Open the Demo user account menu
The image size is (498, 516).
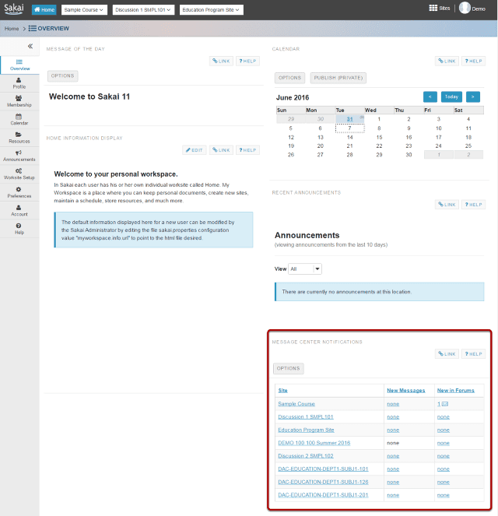pyautogui.click(x=472, y=8)
